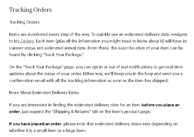Select the smaller Tracking Orders subheading

24,22
